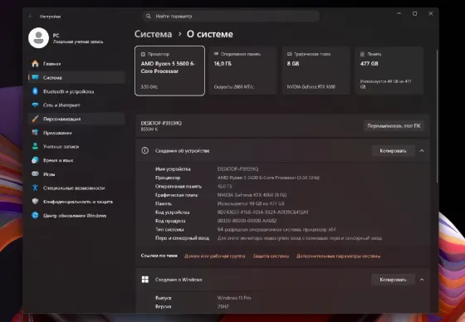Click Копировать for Windows details
465x322 pixels.
[x=393, y=280]
